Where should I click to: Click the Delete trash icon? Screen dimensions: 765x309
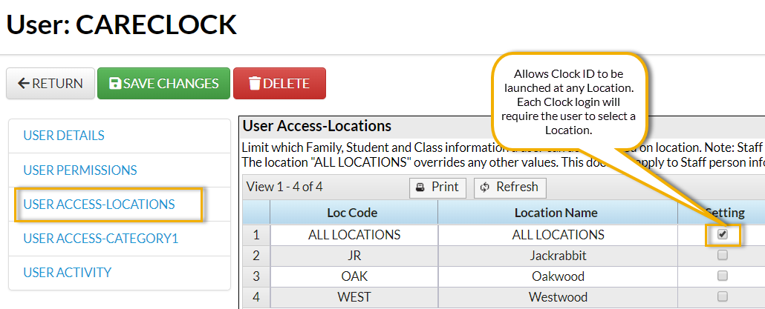point(255,84)
